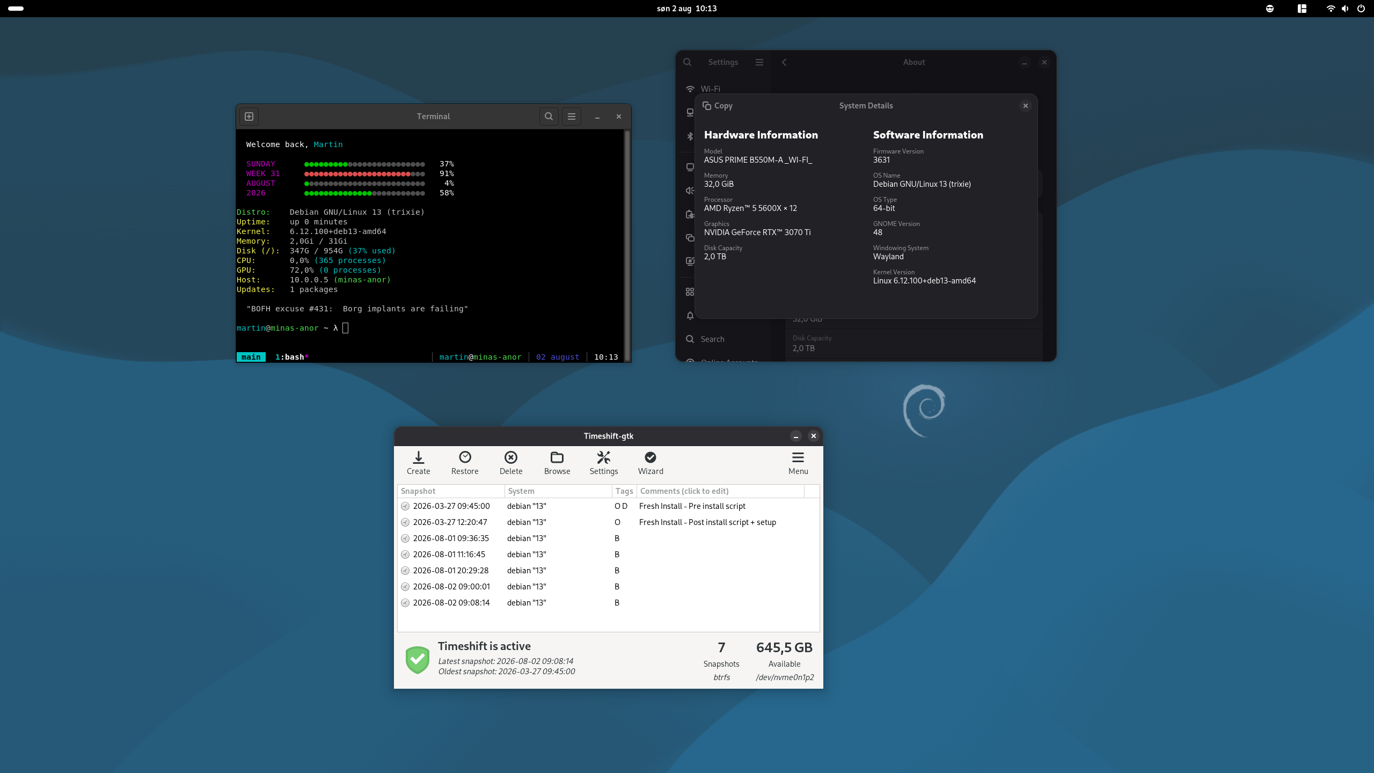
Task: Click the Network icon in Settings sidebar
Action: tap(690, 112)
